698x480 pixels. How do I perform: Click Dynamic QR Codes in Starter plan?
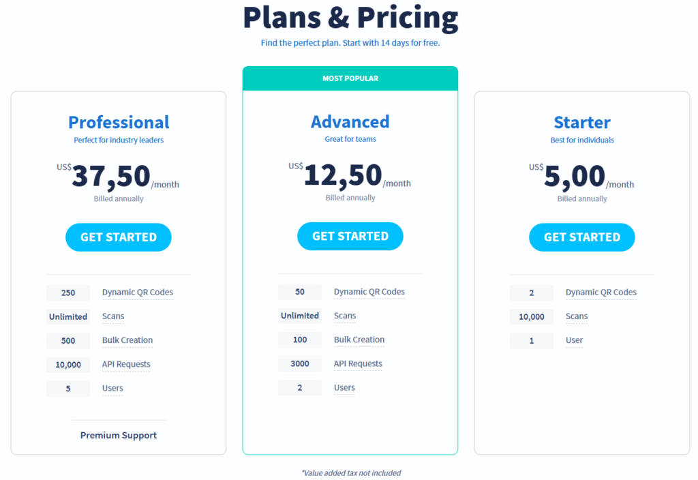click(601, 292)
